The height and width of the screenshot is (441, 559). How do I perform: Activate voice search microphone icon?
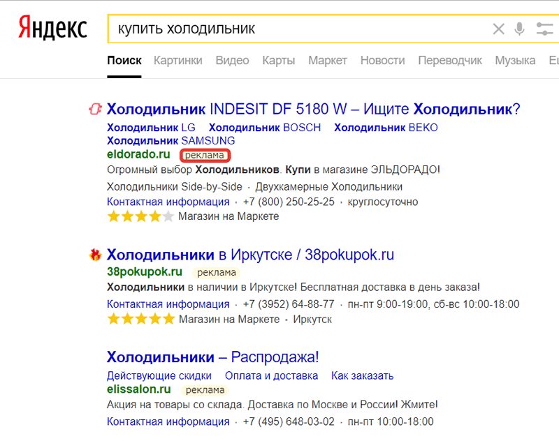pyautogui.click(x=519, y=29)
